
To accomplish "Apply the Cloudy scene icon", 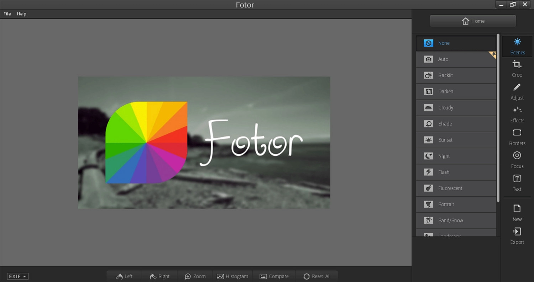I will [x=428, y=107].
